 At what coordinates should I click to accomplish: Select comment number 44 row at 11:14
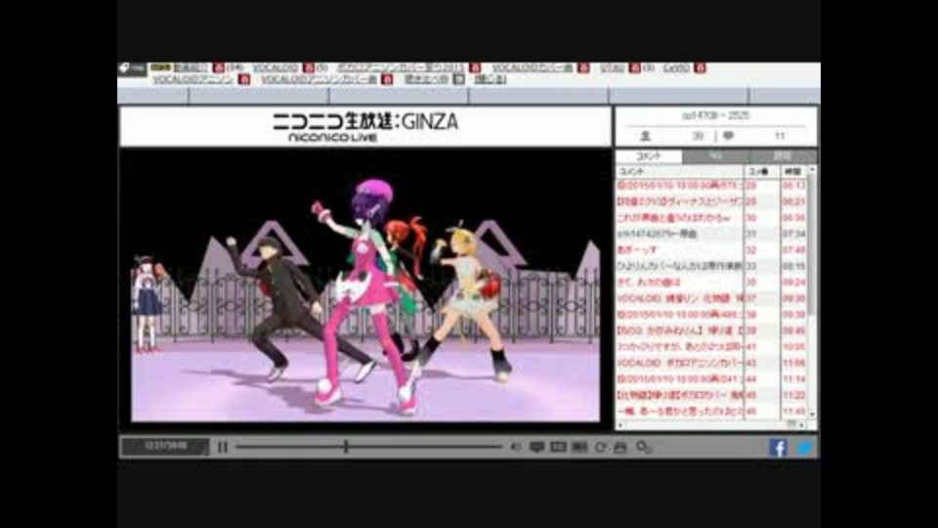[712, 379]
